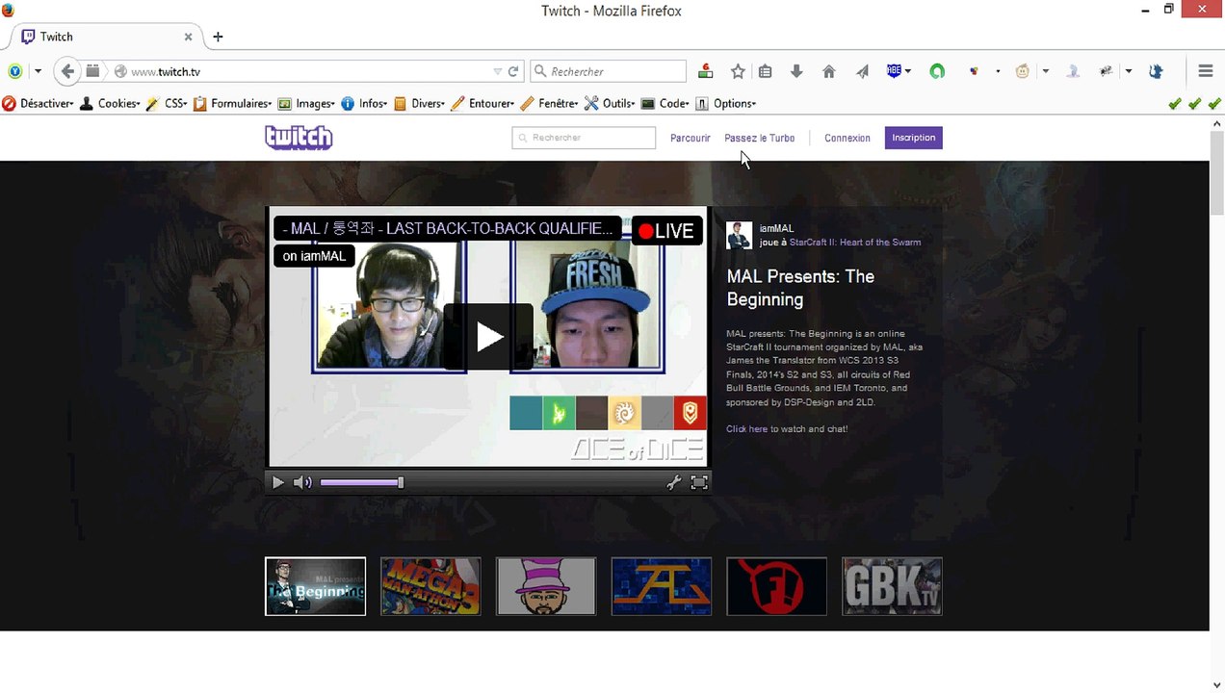Open the Outils developer menu
This screenshot has width=1225, height=693.
tap(610, 103)
